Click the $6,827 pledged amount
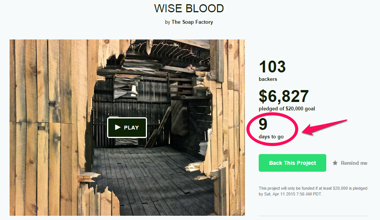380x220 pixels. (284, 96)
